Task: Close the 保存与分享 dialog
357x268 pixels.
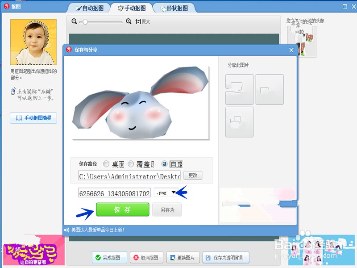Action: 291,50
